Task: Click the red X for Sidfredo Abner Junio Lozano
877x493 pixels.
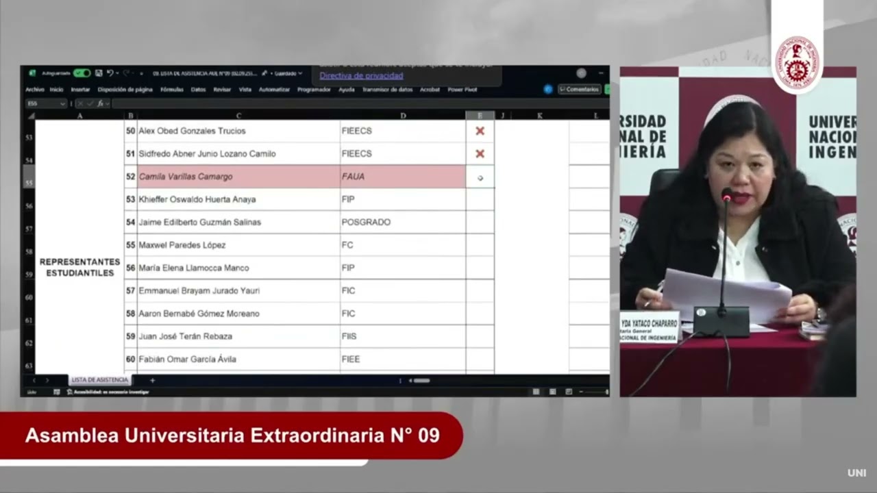Action: coord(480,153)
